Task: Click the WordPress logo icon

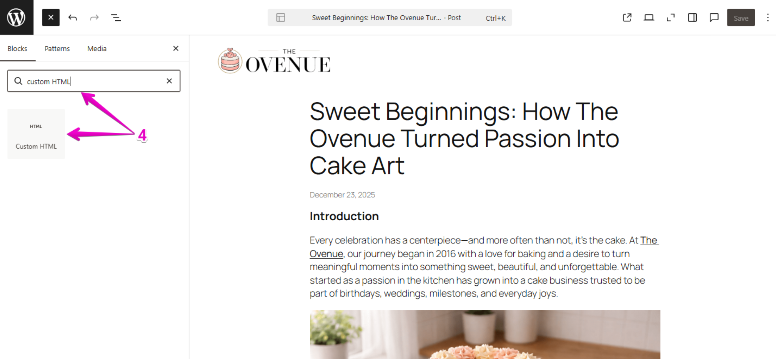Action: (x=16, y=17)
